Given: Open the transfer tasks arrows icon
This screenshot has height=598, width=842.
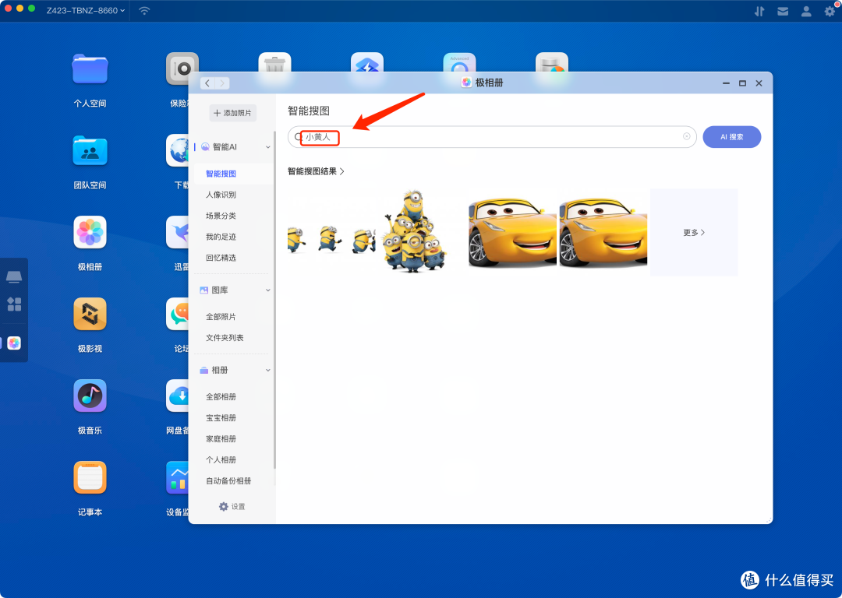Looking at the screenshot, I should click(x=759, y=11).
